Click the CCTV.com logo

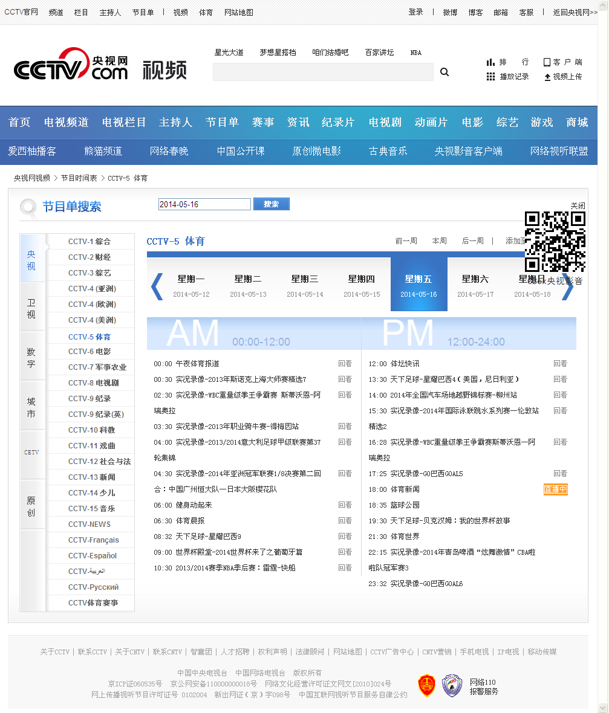[71, 65]
